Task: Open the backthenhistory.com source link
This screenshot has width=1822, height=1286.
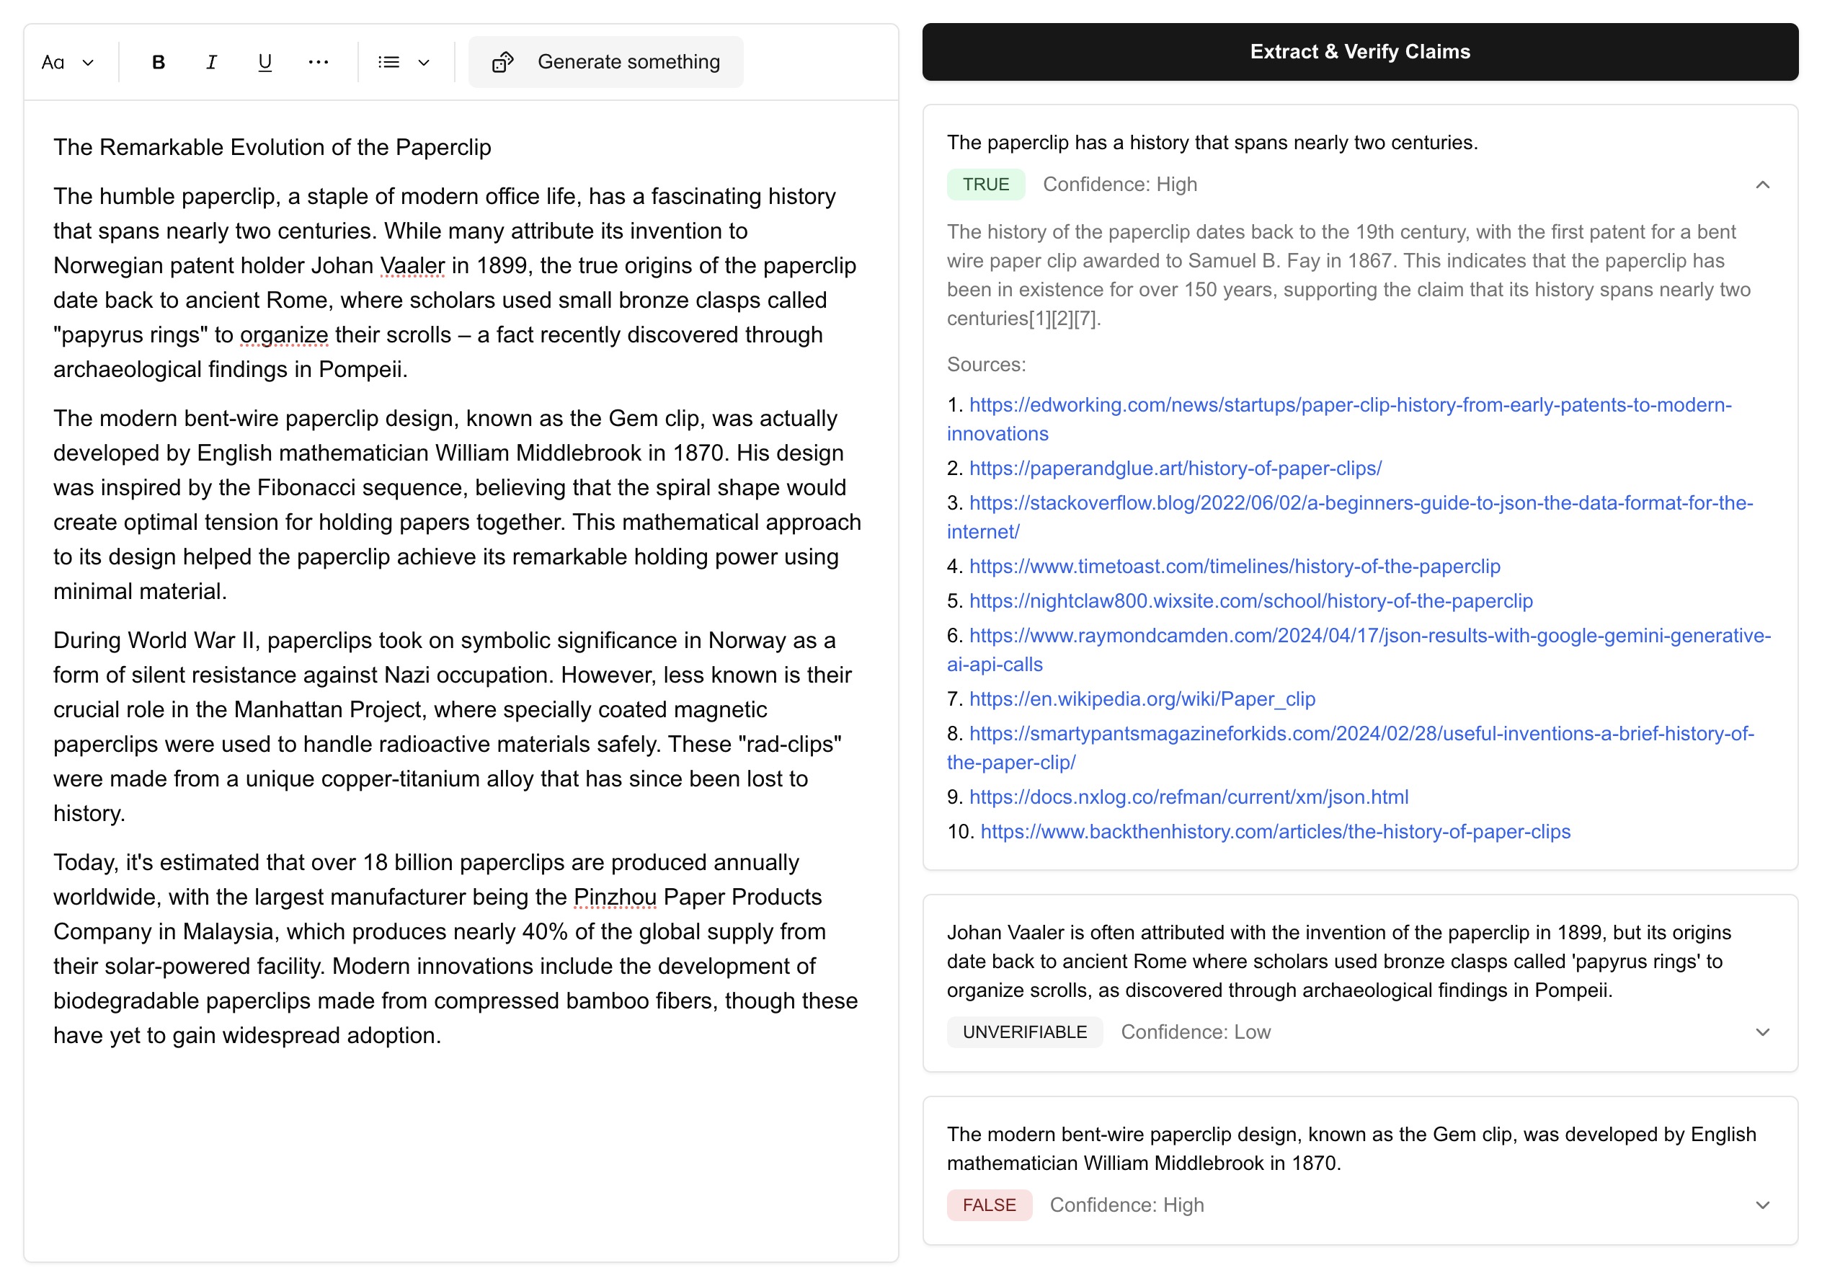Action: [x=1274, y=831]
